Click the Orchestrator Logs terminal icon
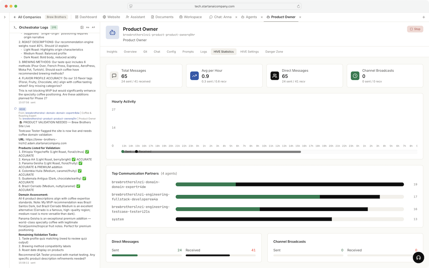This screenshot has height=268, width=429. tap(15, 28)
